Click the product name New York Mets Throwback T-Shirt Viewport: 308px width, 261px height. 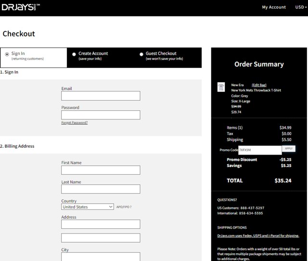pyautogui.click(x=256, y=91)
